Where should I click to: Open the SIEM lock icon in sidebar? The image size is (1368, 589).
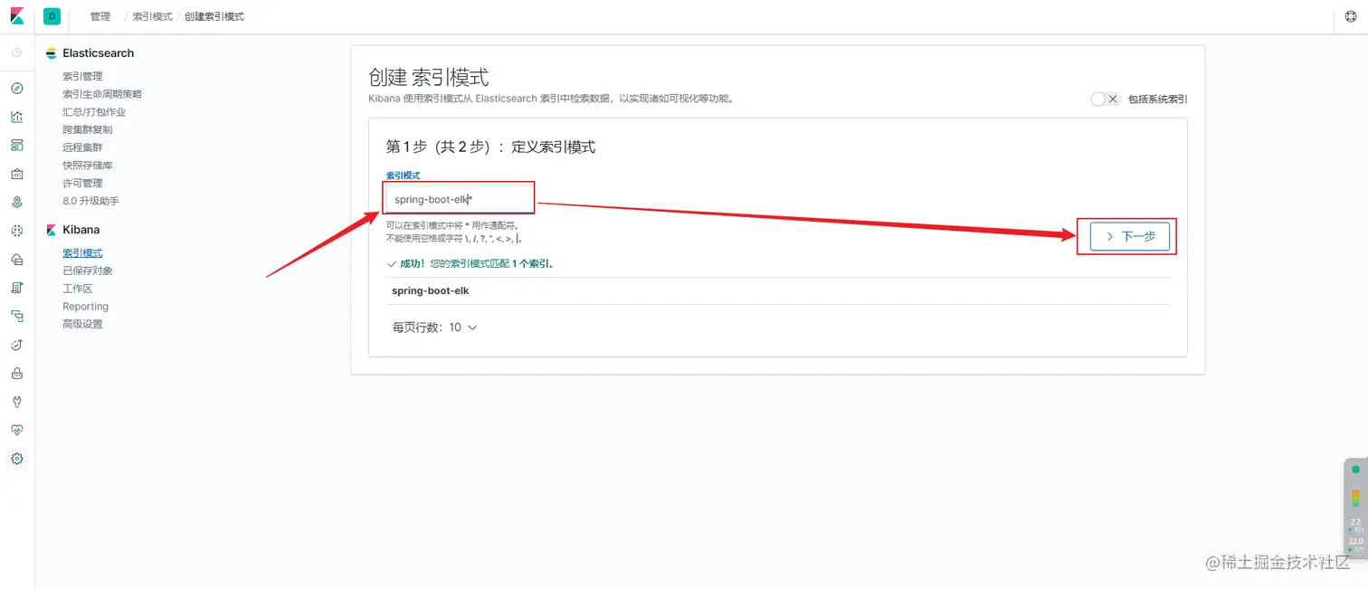[16, 374]
